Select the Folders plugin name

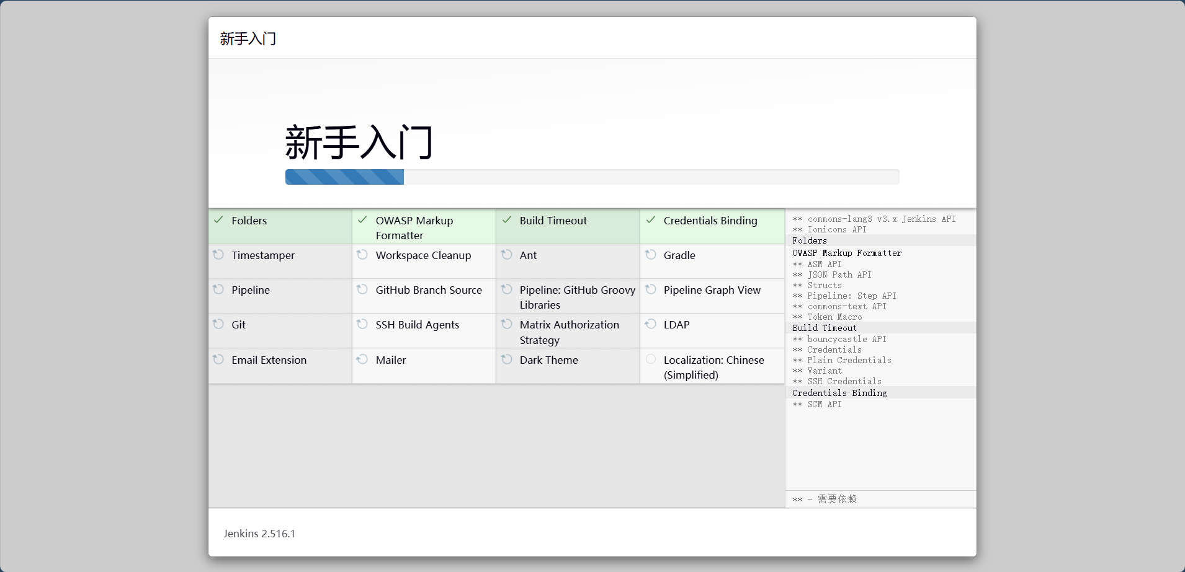[x=249, y=221]
